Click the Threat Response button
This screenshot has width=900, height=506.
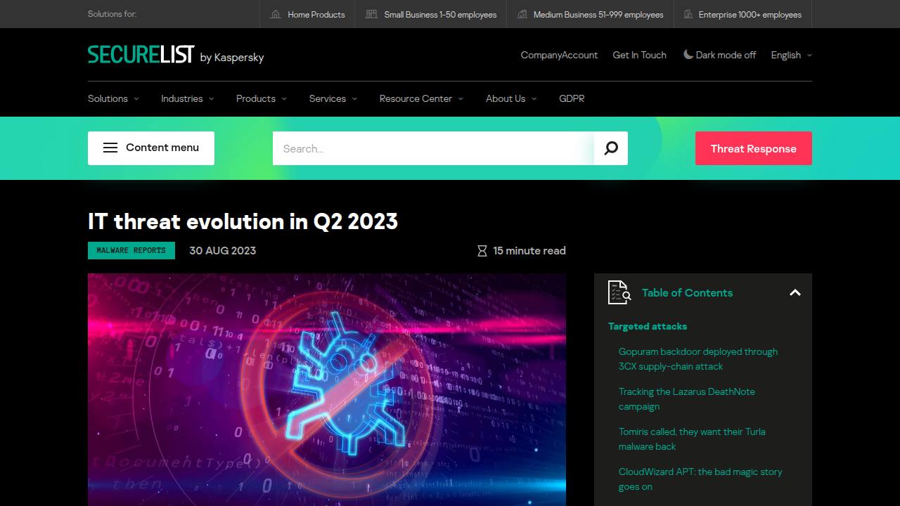754,148
